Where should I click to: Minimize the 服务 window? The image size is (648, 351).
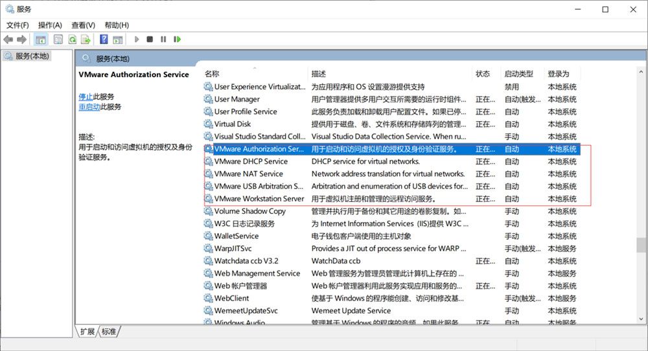tap(578, 9)
